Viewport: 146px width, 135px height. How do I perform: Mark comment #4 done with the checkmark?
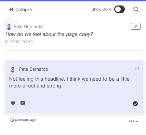point(135,104)
